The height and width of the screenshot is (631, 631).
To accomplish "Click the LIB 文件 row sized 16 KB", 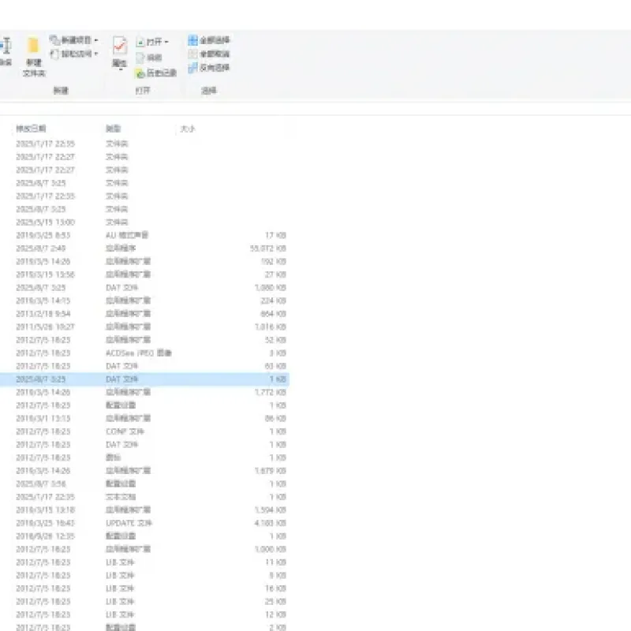I will [144, 588].
